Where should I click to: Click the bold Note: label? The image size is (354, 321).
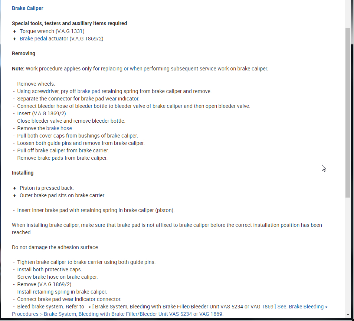coord(18,69)
